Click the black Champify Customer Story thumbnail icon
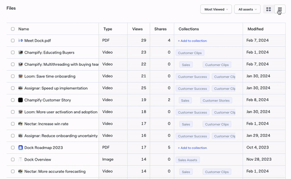Image resolution: width=291 pixels, height=179 pixels. tap(20, 100)
